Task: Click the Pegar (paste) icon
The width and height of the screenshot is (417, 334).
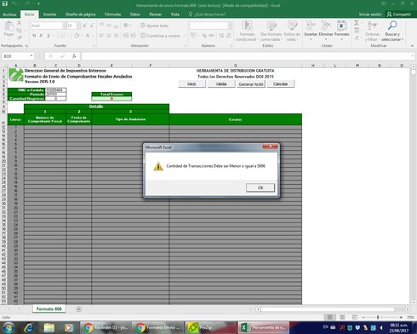Action: coord(9,26)
